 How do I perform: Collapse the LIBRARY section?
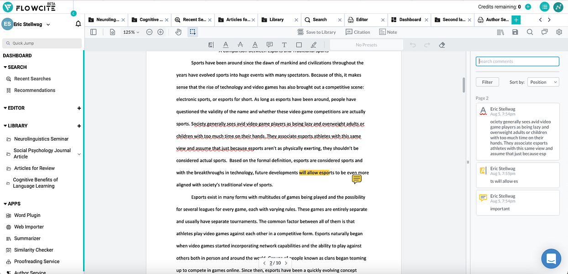5,126
